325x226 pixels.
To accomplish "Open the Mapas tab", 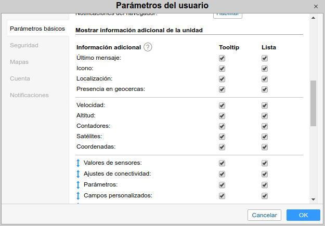I will [19, 62].
